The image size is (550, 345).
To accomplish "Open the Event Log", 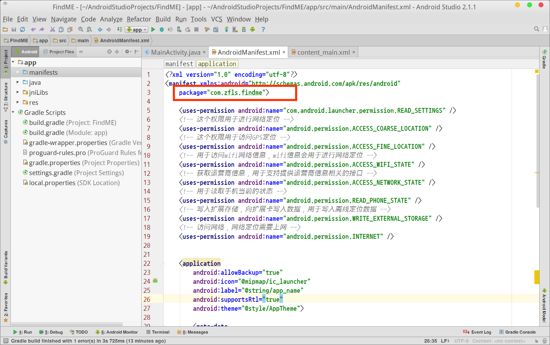I will pyautogui.click(x=477, y=332).
